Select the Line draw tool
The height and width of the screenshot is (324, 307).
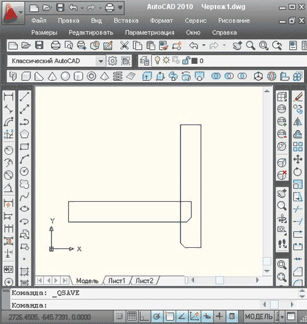(x=25, y=97)
